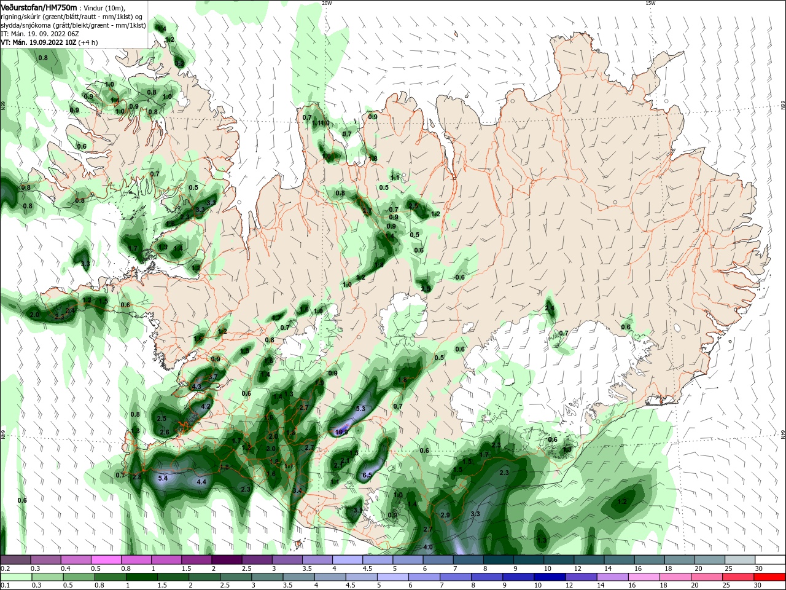Pick the light grey 25 snow legend swatch
Image resolution: width=786 pixels, height=590 pixels.
click(x=739, y=560)
